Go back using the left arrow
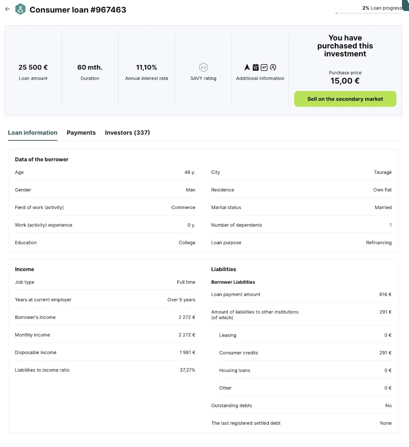The image size is (409, 447). tap(8, 9)
